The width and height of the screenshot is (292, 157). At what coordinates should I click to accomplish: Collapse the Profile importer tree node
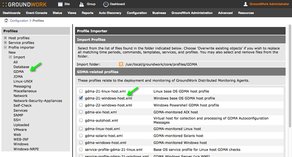point(5,47)
